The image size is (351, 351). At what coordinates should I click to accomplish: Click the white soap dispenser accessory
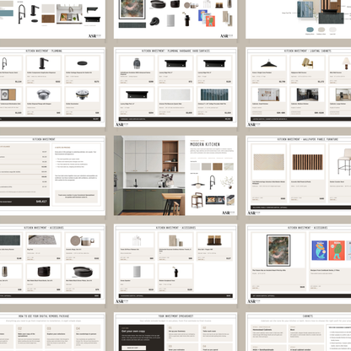tap(137, 272)
